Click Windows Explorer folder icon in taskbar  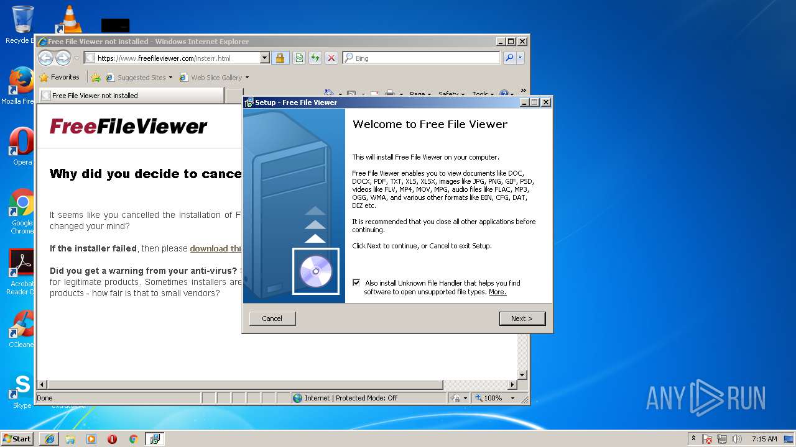pos(70,439)
